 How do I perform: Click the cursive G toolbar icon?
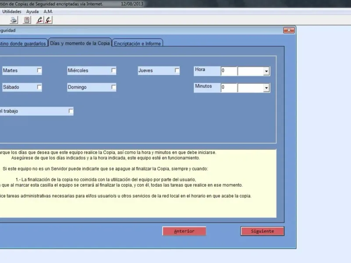click(48, 20)
